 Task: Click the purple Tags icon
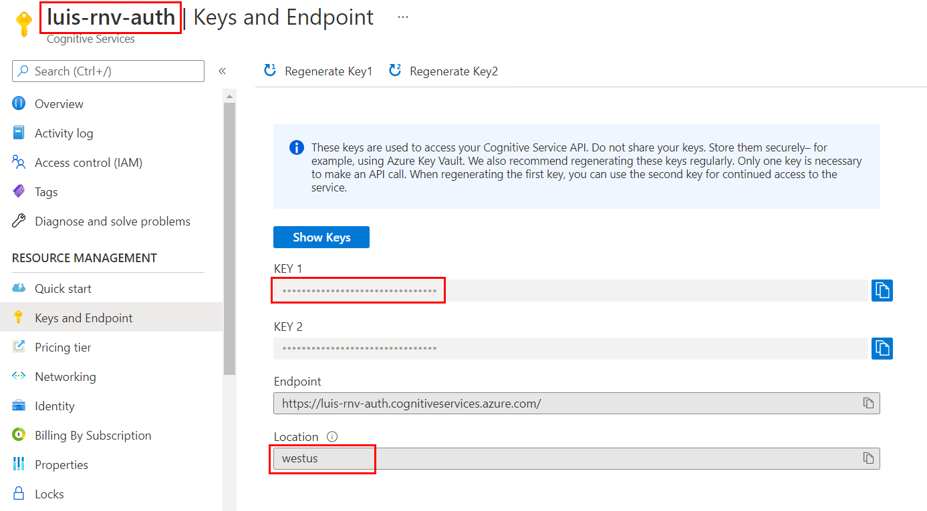tap(19, 191)
